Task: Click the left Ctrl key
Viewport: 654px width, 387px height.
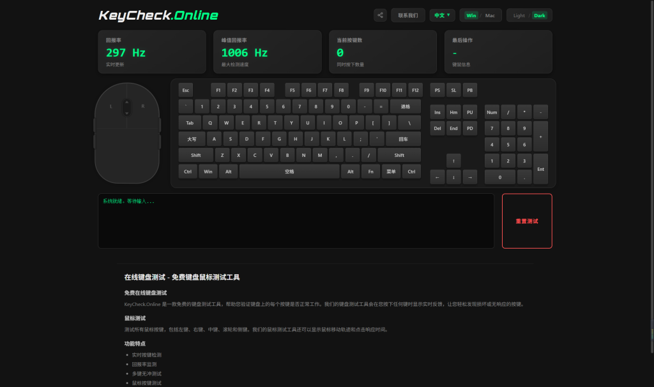Action: point(188,172)
